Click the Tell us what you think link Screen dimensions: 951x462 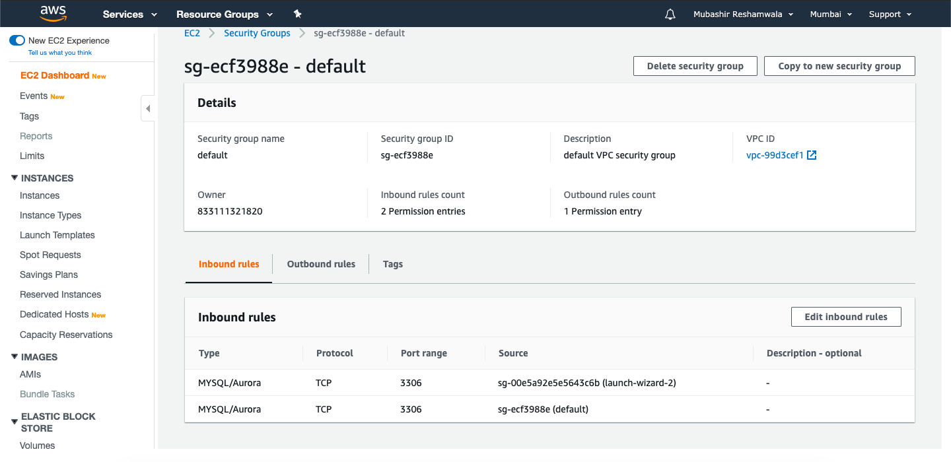click(x=60, y=53)
